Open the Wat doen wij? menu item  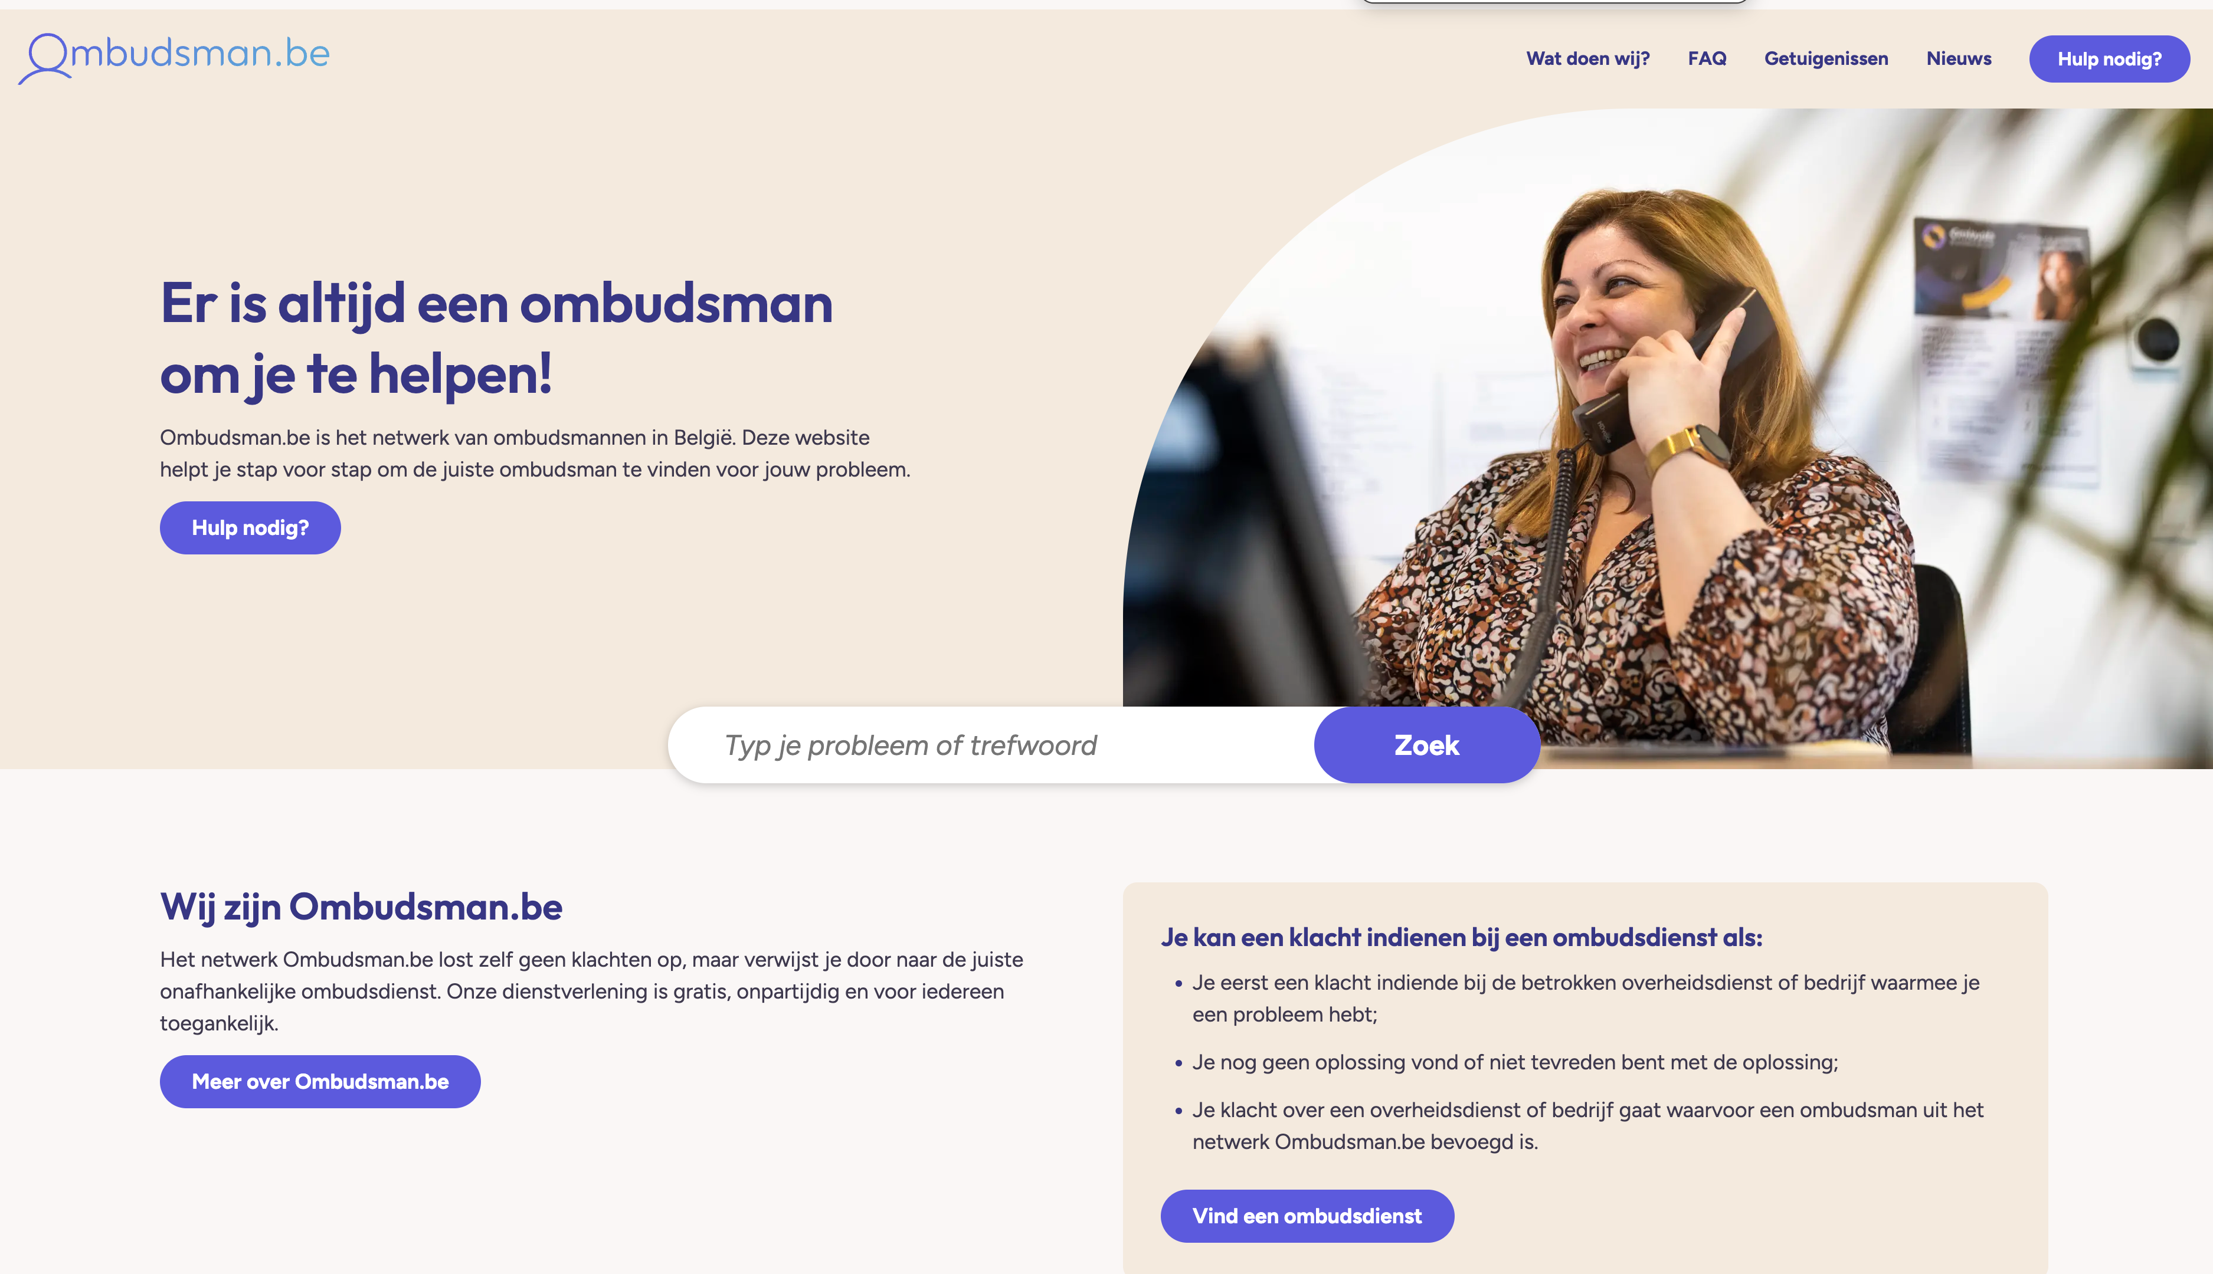[x=1587, y=58]
